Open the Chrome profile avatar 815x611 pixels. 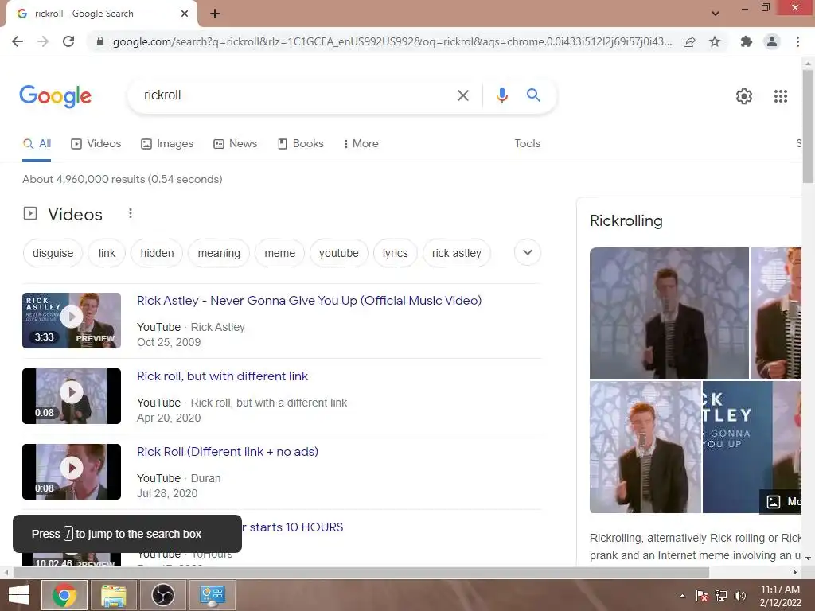772,41
